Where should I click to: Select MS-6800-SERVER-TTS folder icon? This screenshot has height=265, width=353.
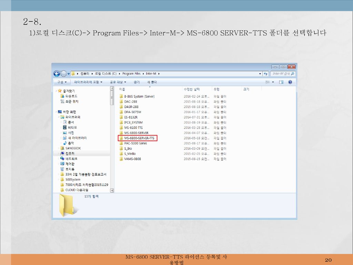tap(121, 138)
